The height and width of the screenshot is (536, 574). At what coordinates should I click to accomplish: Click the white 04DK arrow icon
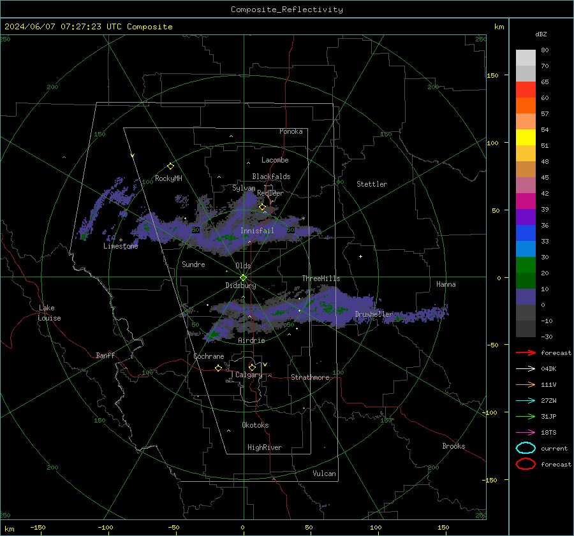pos(526,368)
